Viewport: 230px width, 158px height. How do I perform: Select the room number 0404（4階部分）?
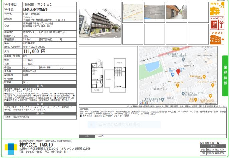[x=32, y=14]
